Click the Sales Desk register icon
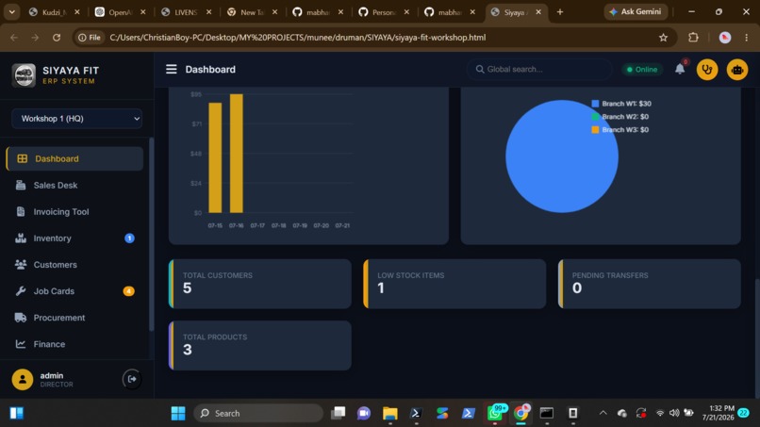Image resolution: width=760 pixels, height=427 pixels. click(x=21, y=185)
